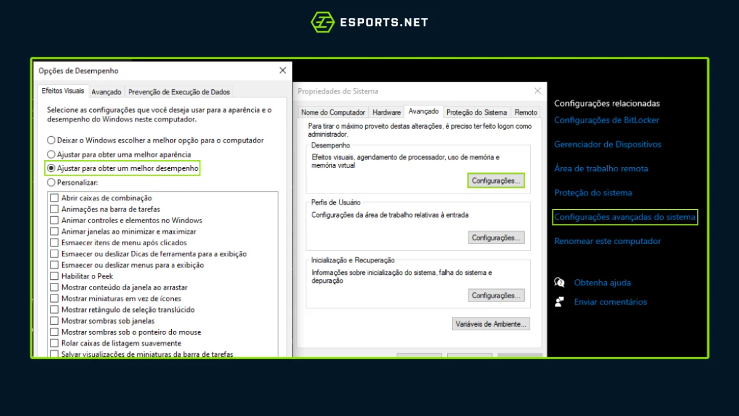Click Configurações under Desempenho
This screenshot has width=739, height=416.
point(496,180)
